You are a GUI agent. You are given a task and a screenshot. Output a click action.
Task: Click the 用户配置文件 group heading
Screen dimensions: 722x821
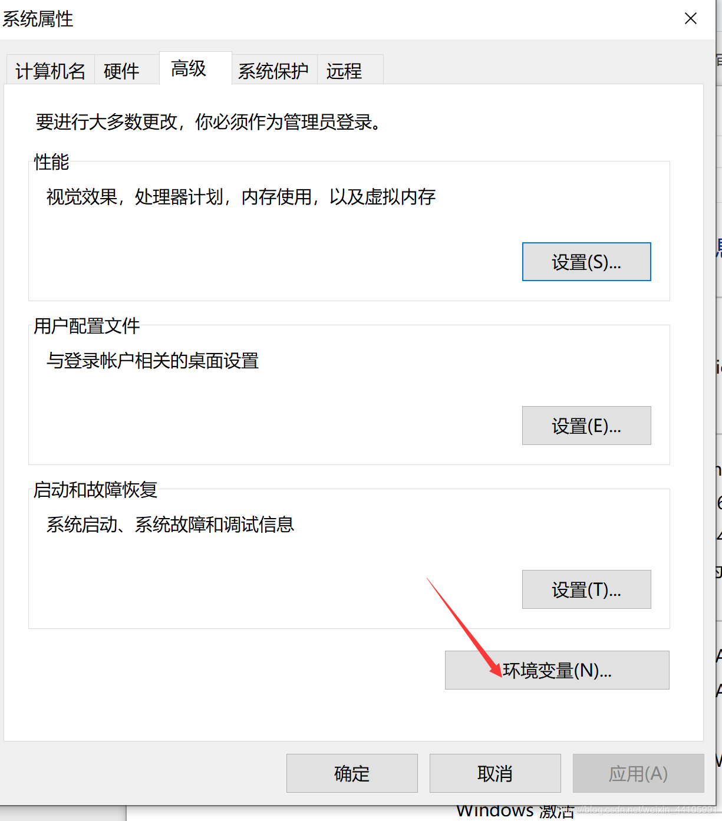point(87,325)
